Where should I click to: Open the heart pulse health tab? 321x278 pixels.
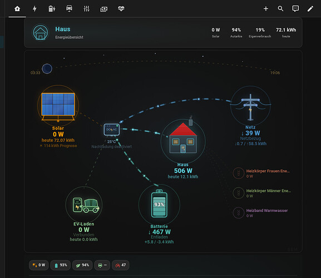pyautogui.click(x=121, y=8)
